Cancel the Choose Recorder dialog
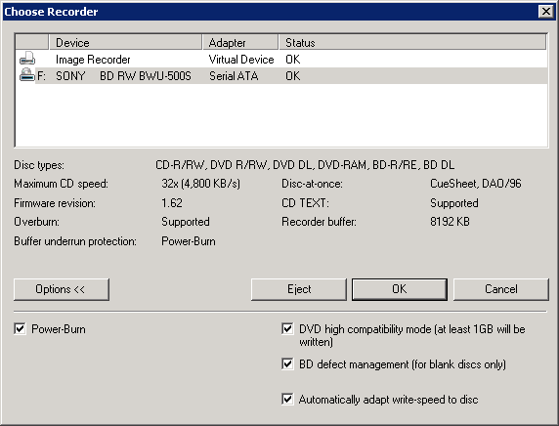This screenshot has width=559, height=426. pos(501,289)
